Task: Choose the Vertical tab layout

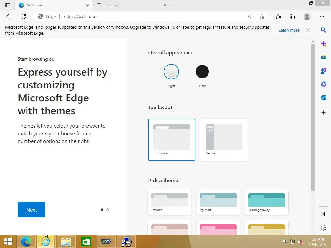Action: coord(224,140)
